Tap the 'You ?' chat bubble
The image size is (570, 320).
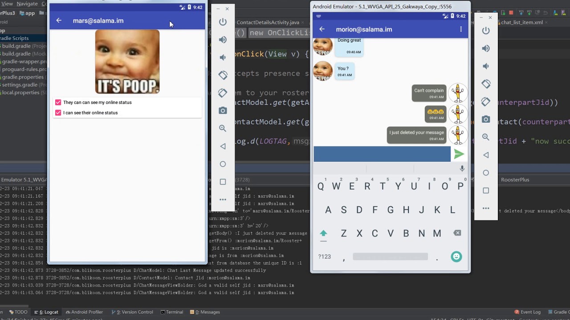point(345,71)
